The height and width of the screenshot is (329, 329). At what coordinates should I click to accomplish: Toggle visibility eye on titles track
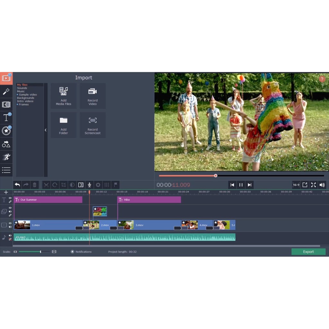click(x=10, y=198)
